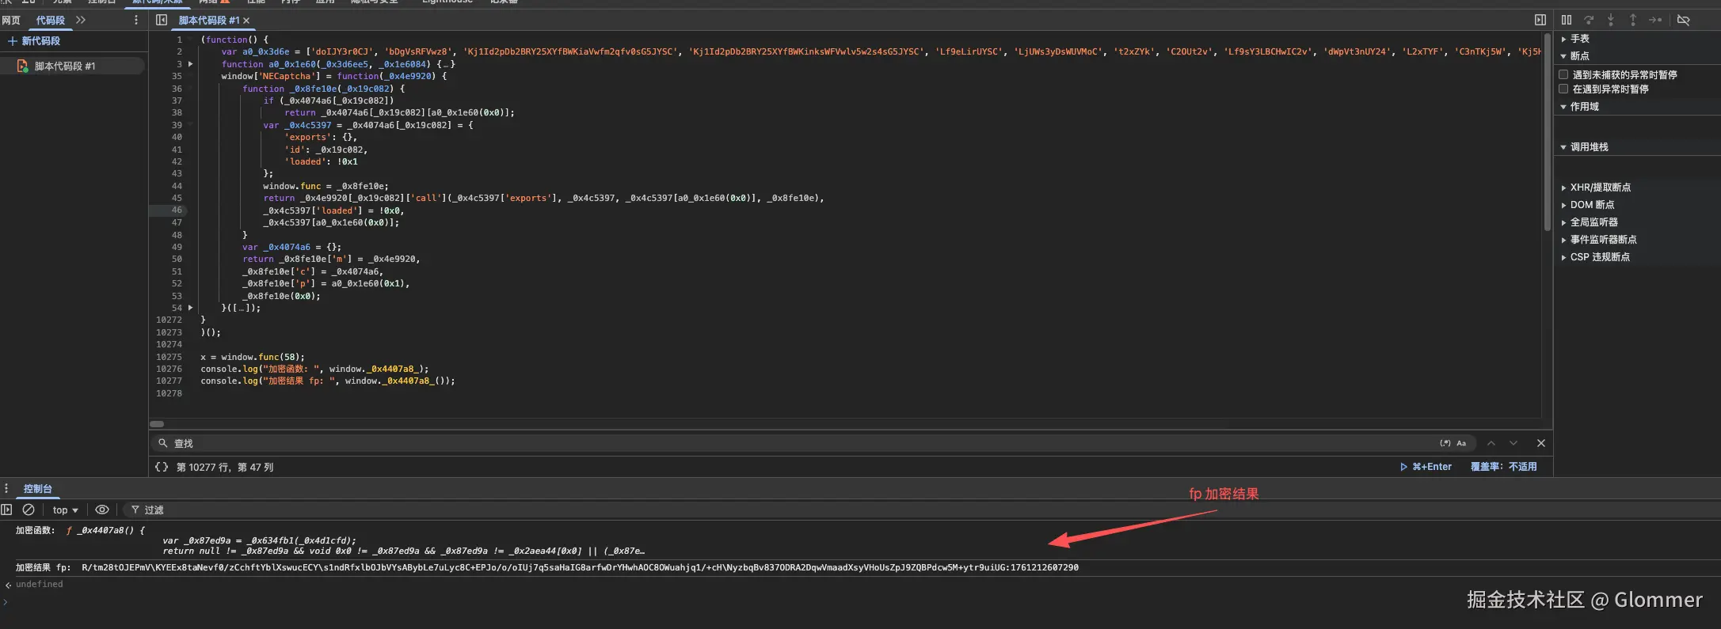Show more navigator tabs via double chevron

(x=80, y=20)
